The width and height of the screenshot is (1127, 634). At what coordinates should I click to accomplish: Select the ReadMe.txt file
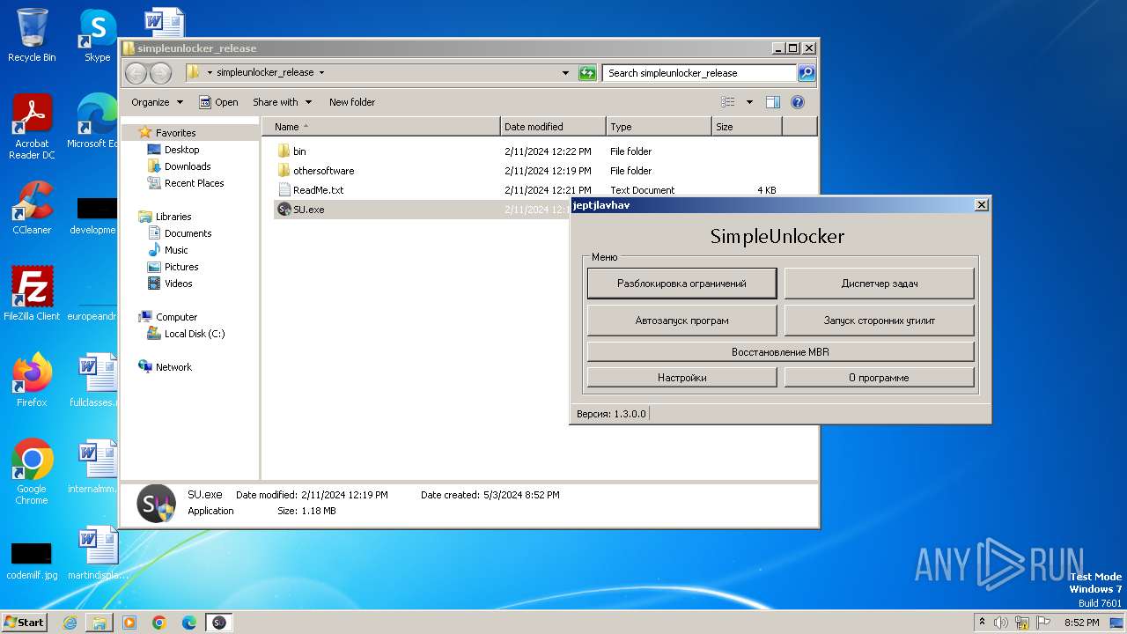[x=318, y=190]
